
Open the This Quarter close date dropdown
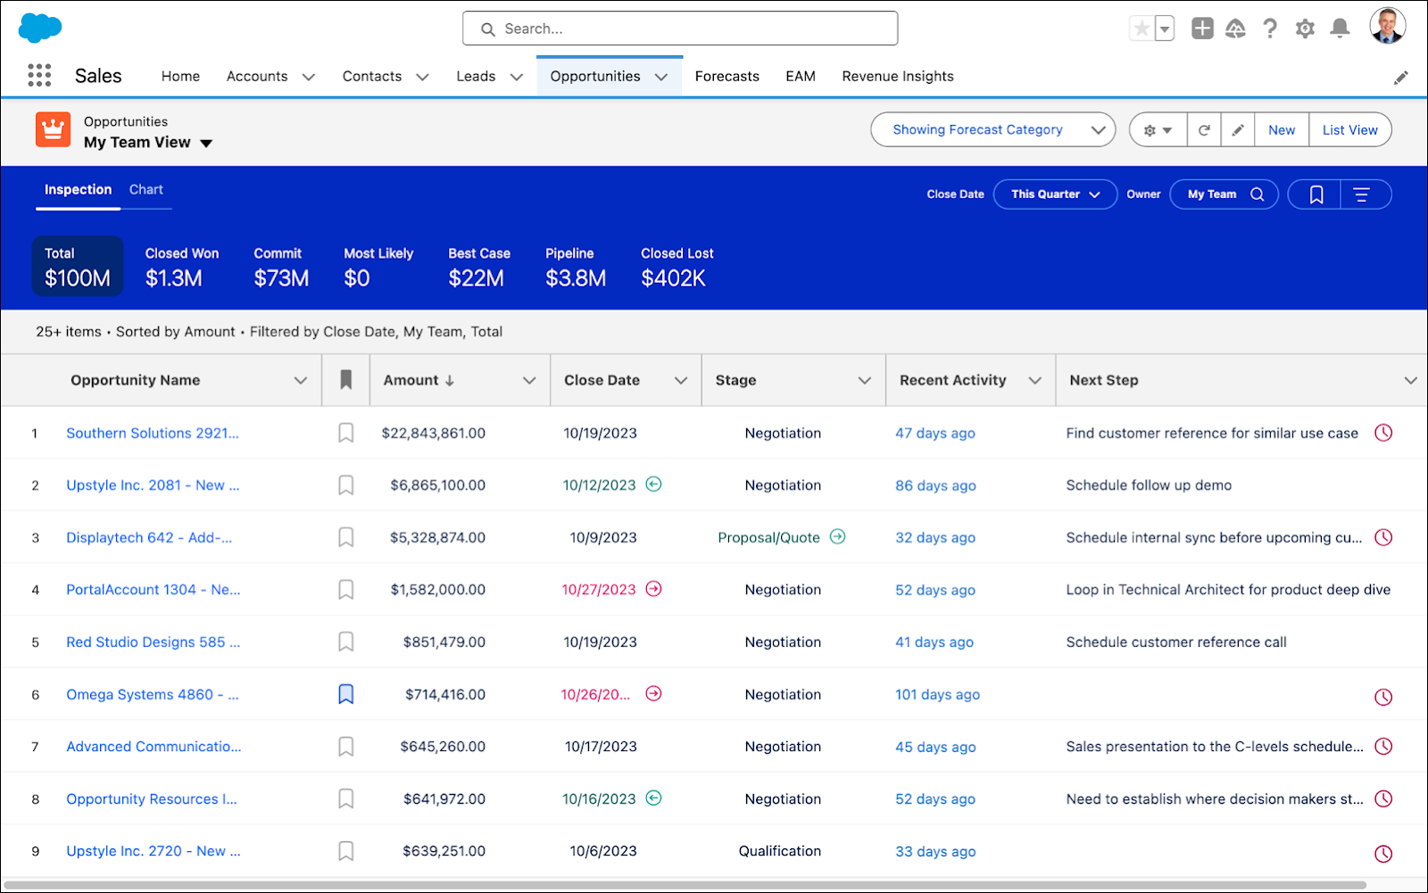[1054, 194]
